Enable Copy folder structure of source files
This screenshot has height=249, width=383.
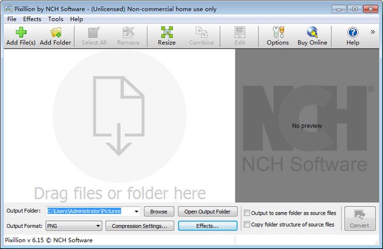[247, 224]
